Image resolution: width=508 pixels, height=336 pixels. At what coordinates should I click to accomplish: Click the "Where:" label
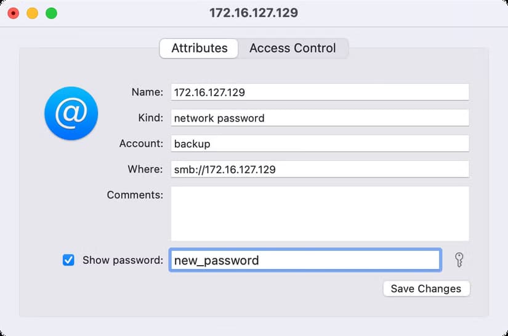pos(145,169)
